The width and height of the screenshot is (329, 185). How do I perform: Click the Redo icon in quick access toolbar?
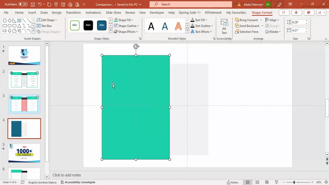(49, 4)
